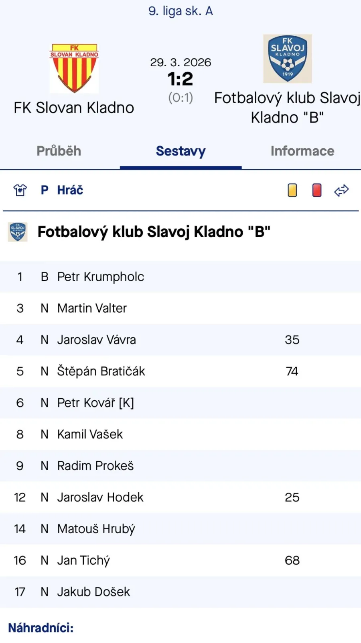
Task: Click the yellow card column icon
Action: click(292, 190)
